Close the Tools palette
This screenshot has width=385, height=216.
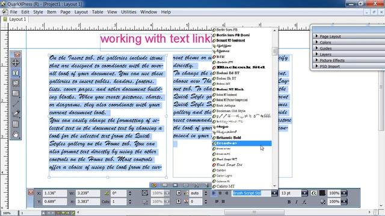pos(17,54)
